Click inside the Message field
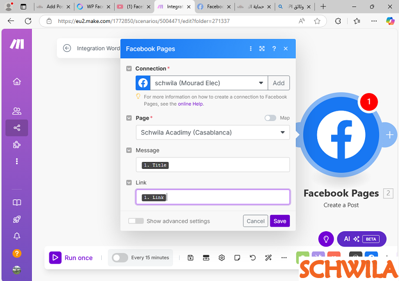This screenshot has height=281, width=399. pyautogui.click(x=213, y=165)
